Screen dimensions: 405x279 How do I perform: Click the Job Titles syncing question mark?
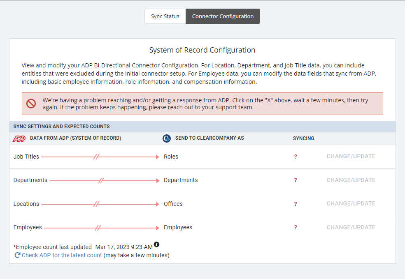[x=296, y=157]
